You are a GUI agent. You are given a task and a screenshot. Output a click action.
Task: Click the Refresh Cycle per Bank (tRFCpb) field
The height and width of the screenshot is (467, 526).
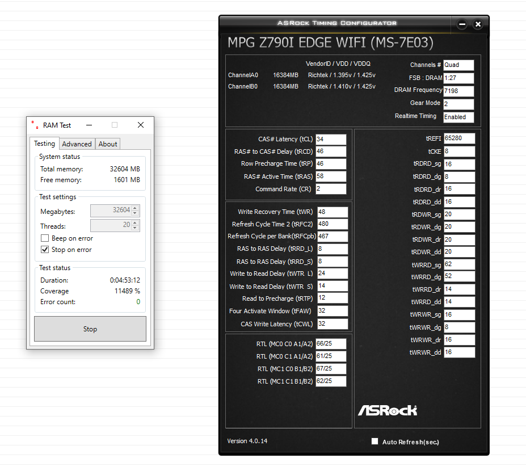(x=333, y=237)
